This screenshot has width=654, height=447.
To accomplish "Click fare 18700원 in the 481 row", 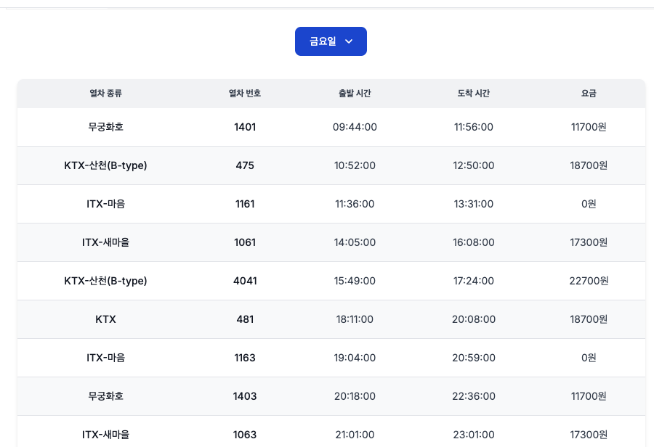I will 589,319.
